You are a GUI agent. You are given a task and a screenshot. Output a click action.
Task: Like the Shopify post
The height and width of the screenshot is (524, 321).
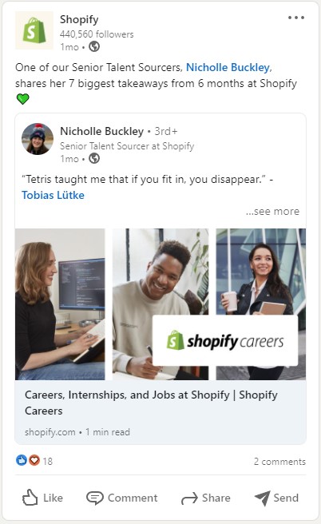[42, 498]
